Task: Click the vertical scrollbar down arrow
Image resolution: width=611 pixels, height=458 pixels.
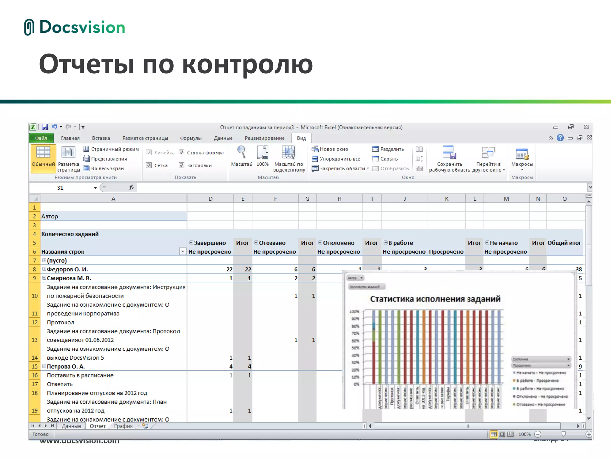Action: coord(589,418)
